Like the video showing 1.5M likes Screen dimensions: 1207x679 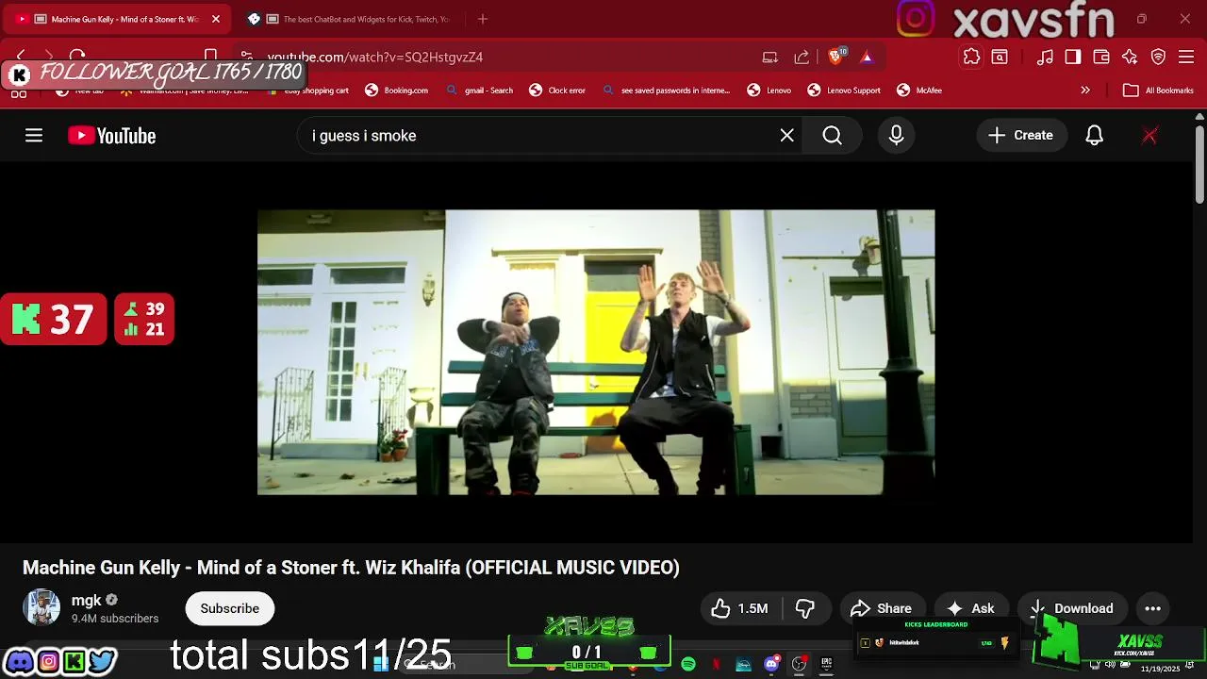coord(739,608)
